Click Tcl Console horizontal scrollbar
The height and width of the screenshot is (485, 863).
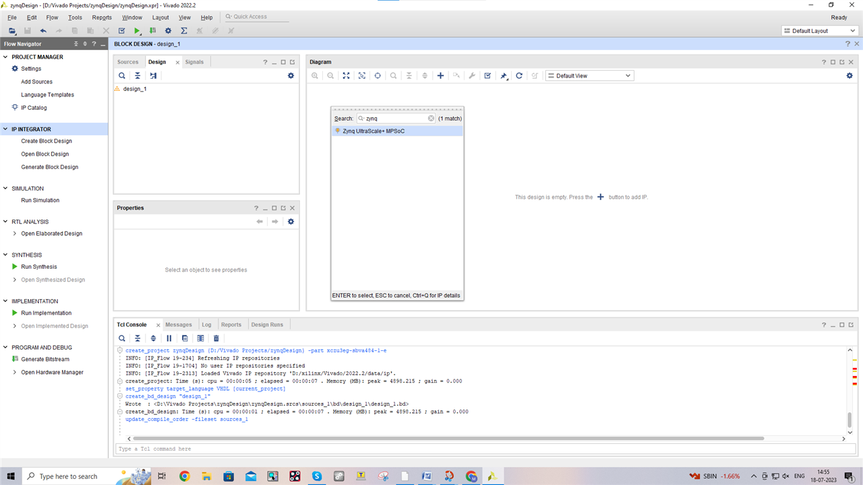[x=448, y=439]
